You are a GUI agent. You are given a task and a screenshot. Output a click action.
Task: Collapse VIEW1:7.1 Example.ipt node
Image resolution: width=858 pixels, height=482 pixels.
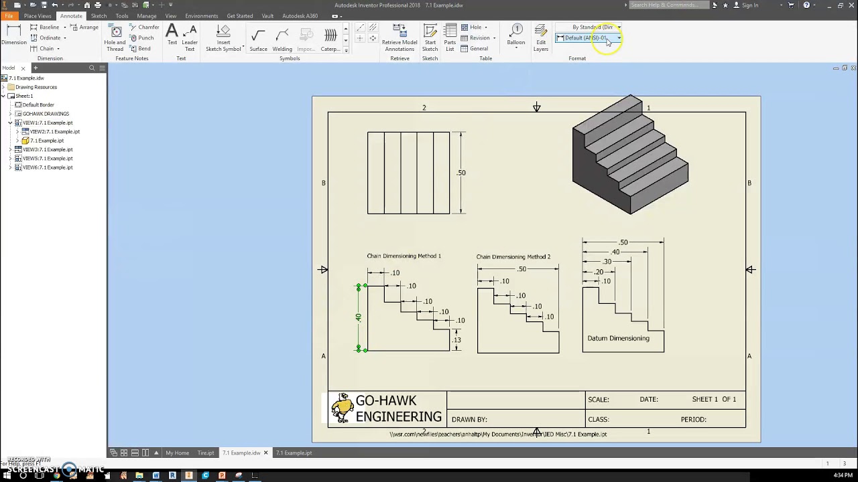click(11, 123)
